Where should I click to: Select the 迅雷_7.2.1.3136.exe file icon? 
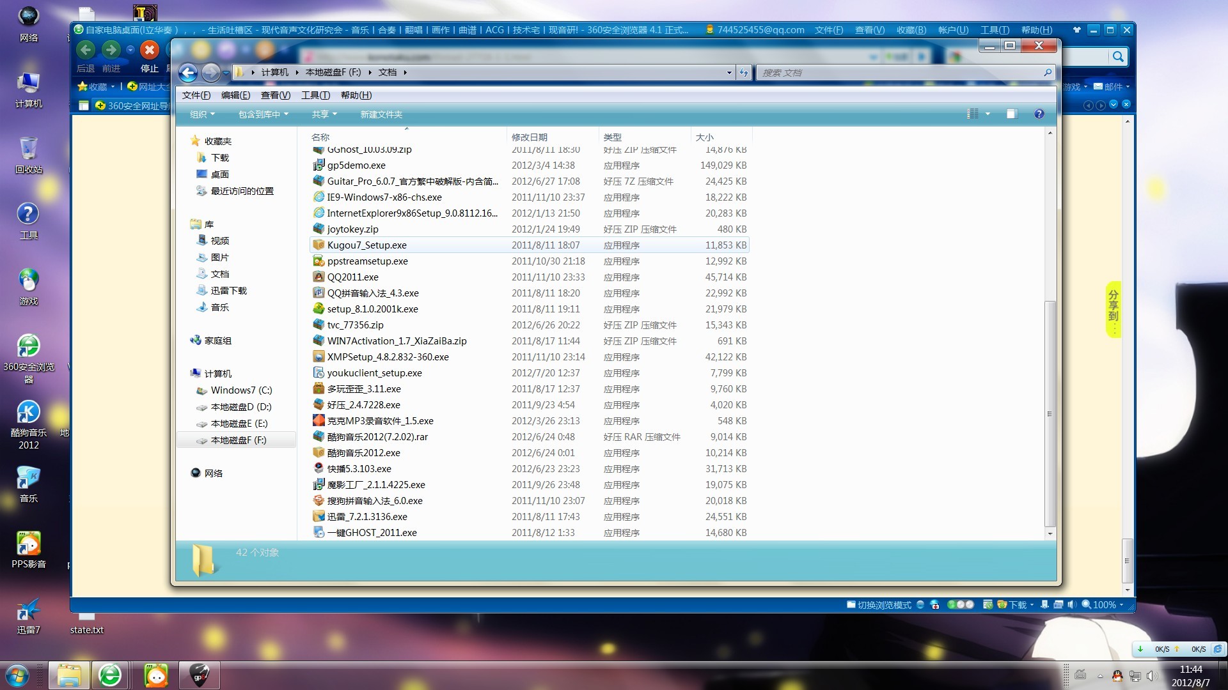click(x=319, y=516)
